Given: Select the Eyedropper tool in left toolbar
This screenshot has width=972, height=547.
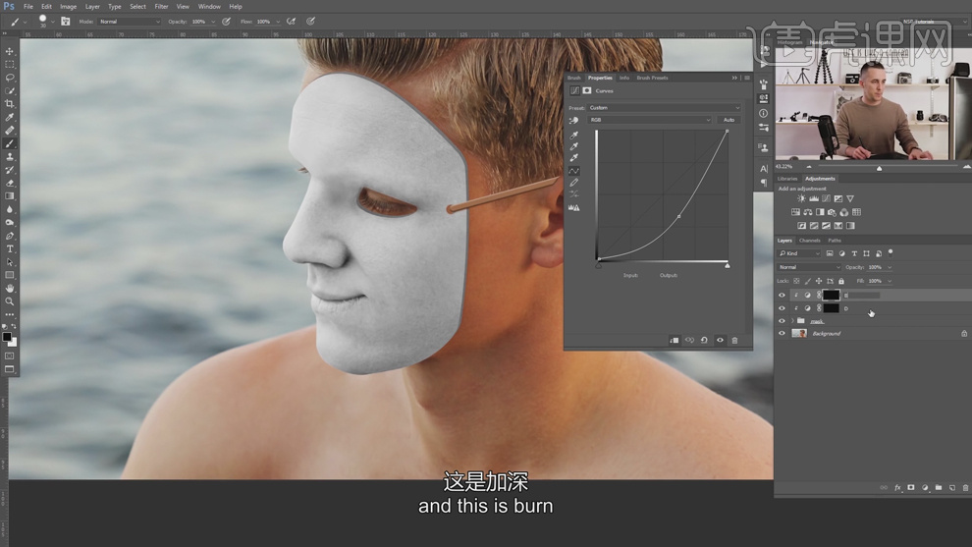Looking at the screenshot, I should [x=9, y=117].
